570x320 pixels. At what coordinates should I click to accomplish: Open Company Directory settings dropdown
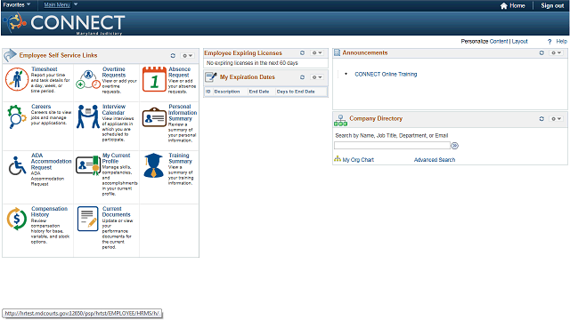point(557,118)
